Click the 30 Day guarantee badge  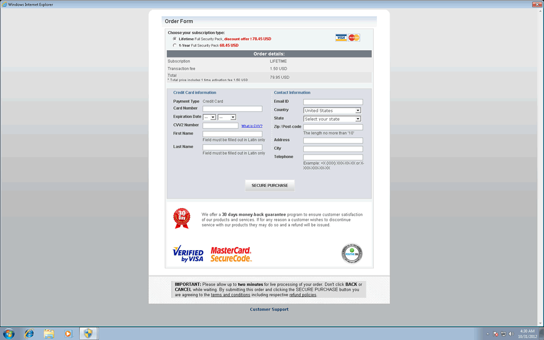pos(182,218)
